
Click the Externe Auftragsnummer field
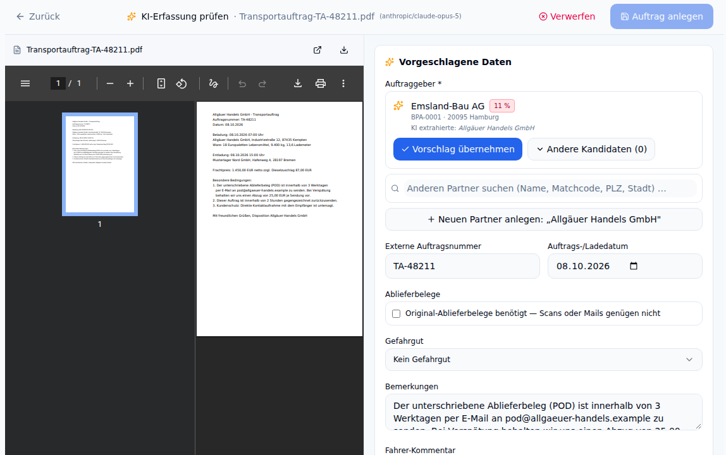click(462, 266)
